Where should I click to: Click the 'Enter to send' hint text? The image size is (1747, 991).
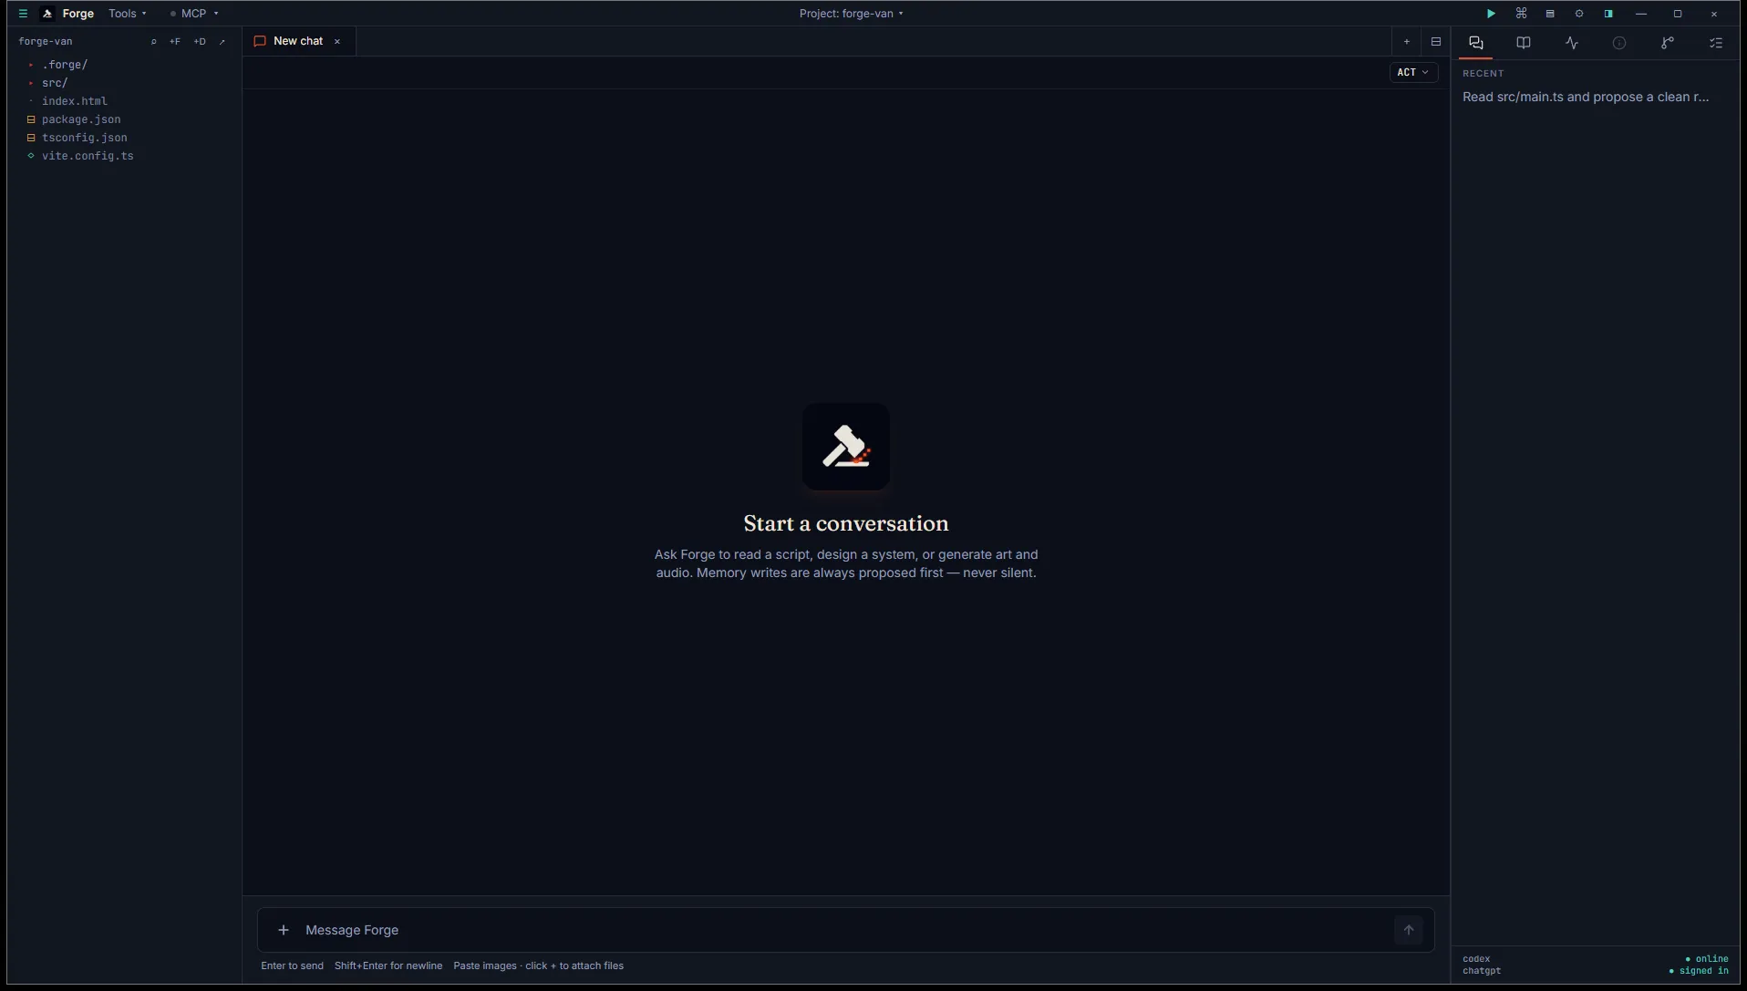click(292, 965)
